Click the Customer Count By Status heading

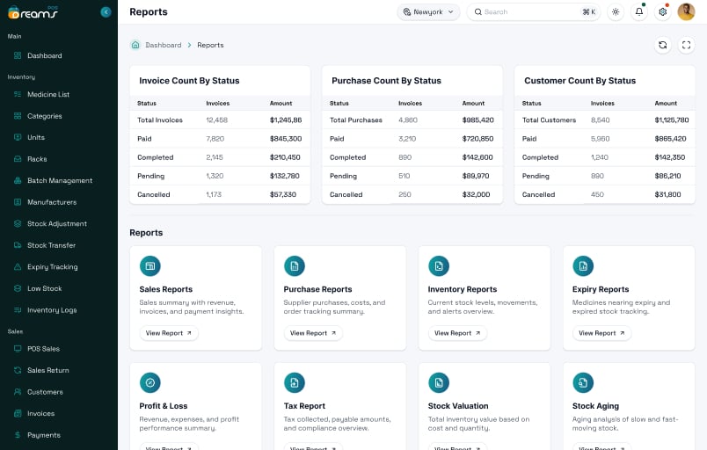(x=579, y=81)
